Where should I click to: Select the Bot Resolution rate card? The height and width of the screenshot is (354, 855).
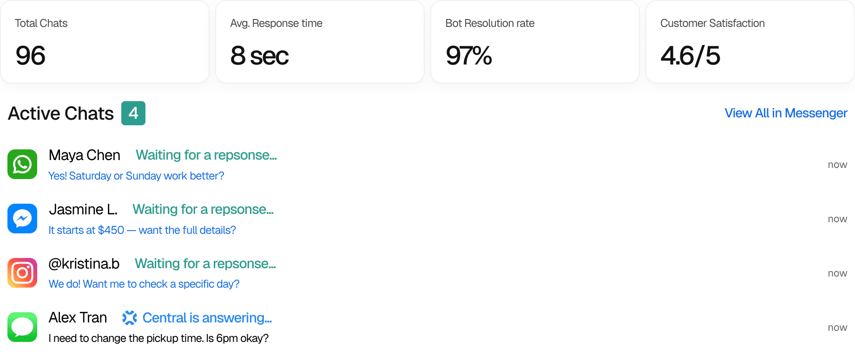[535, 42]
